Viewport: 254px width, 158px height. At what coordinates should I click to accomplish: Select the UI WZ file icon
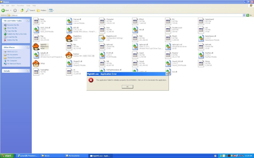[69, 72]
